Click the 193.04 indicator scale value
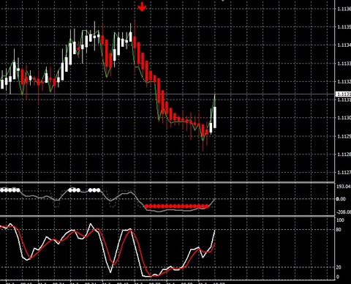Image resolution: width=351 pixels, height=284 pixels. [x=344, y=187]
